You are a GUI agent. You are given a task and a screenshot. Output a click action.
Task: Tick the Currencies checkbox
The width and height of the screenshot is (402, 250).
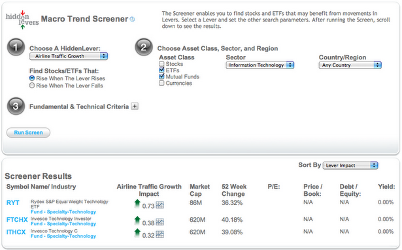coord(161,83)
